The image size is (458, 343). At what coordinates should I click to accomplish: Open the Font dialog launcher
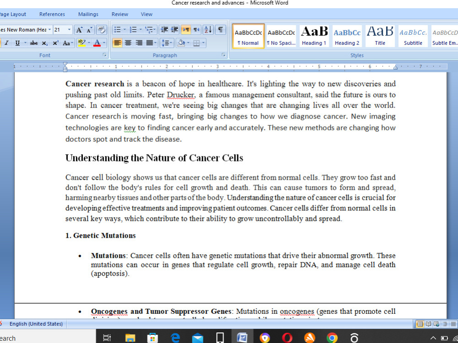(105, 55)
